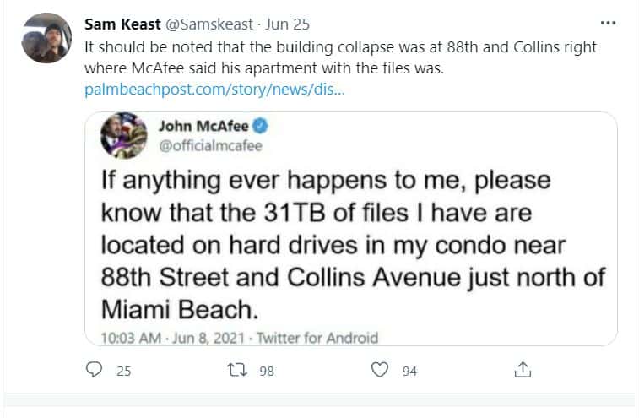Click John McAfee's avatar in quoted tweet
The width and height of the screenshot is (639, 418).
pyautogui.click(x=124, y=136)
